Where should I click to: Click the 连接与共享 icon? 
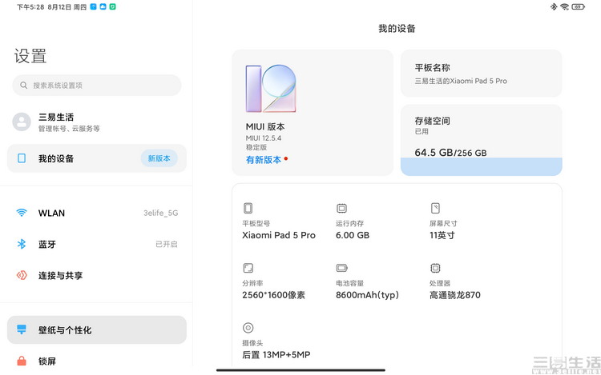pos(22,275)
